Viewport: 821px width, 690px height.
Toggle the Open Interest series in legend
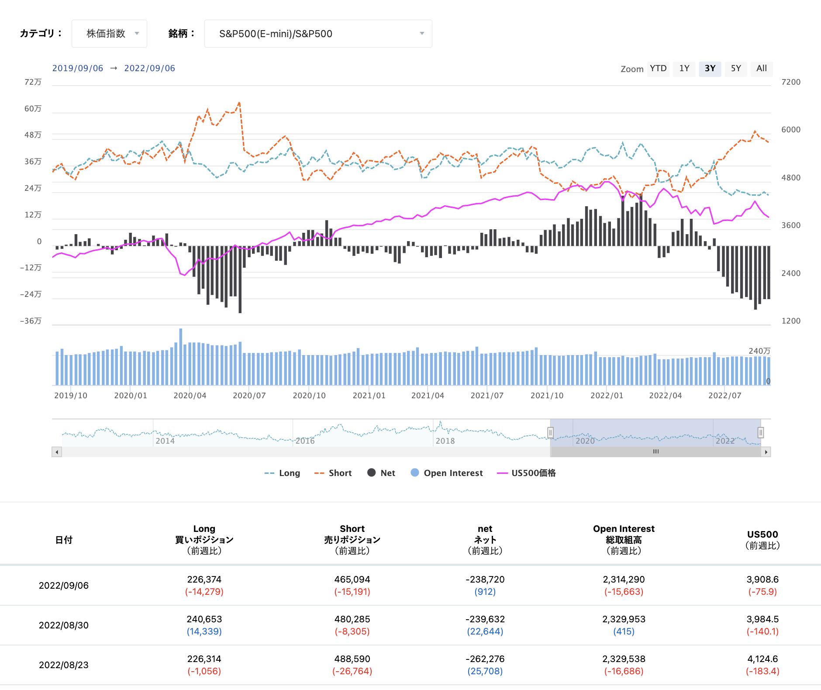point(447,473)
